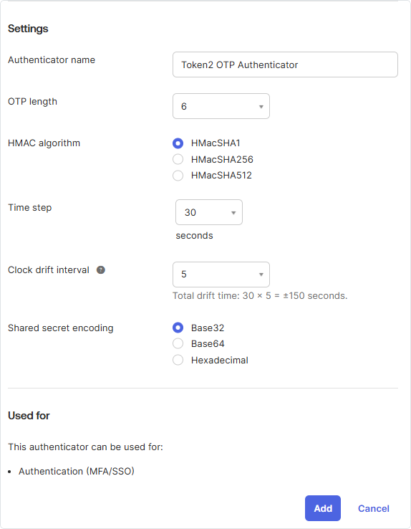Choose Base64 encoding option
The width and height of the screenshot is (411, 529).
(x=178, y=344)
